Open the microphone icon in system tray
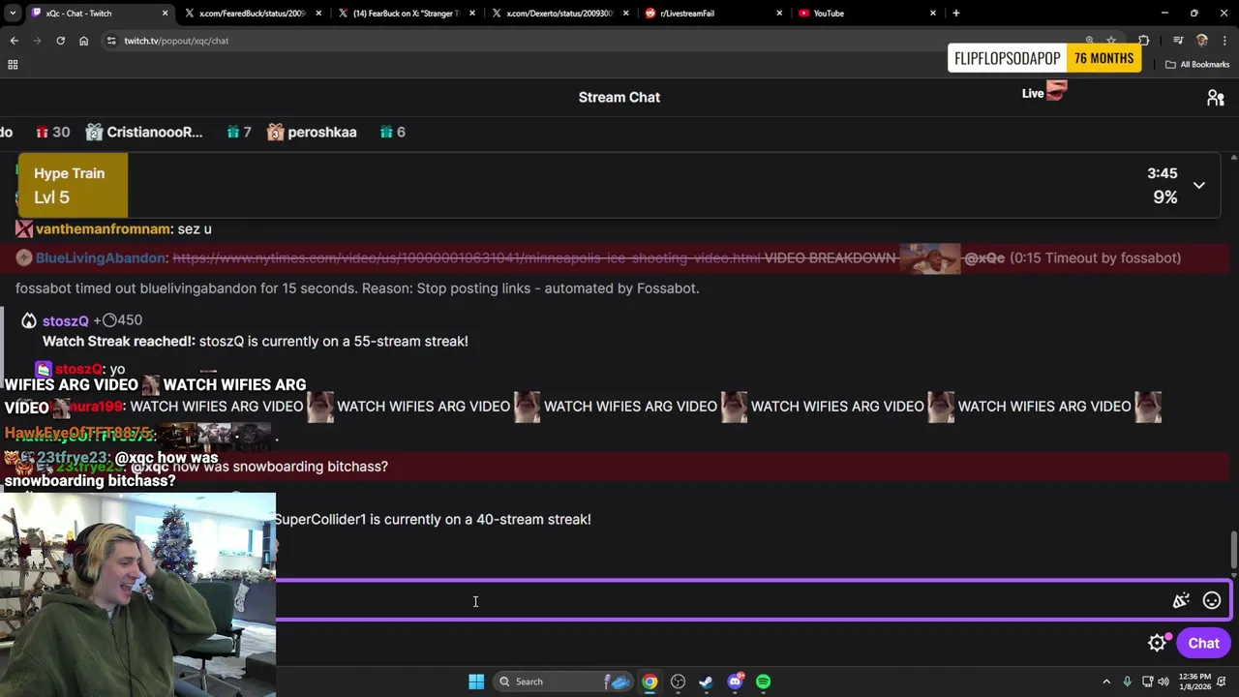The image size is (1239, 697). pos(1127,682)
